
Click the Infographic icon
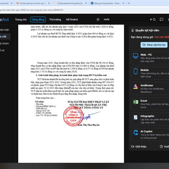click(135, 117)
